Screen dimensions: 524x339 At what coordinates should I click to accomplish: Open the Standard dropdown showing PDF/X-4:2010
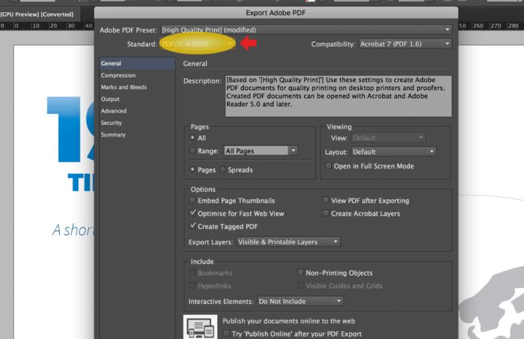tap(197, 44)
